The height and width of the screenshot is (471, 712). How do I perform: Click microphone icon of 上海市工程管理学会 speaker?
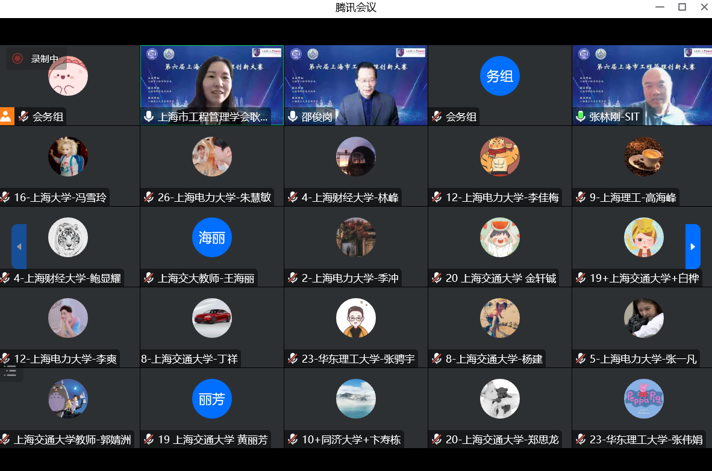pos(149,116)
